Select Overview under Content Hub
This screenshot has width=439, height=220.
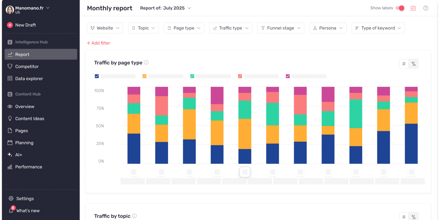click(x=25, y=106)
